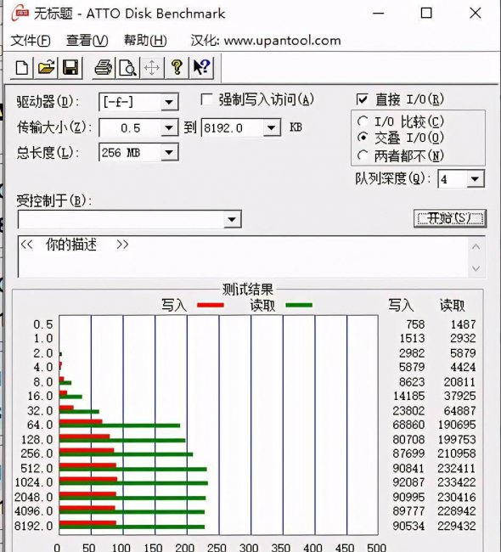Expand the 0.5 transfer size start dropdown
Image resolution: width=501 pixels, height=552 pixels.
[x=169, y=127]
